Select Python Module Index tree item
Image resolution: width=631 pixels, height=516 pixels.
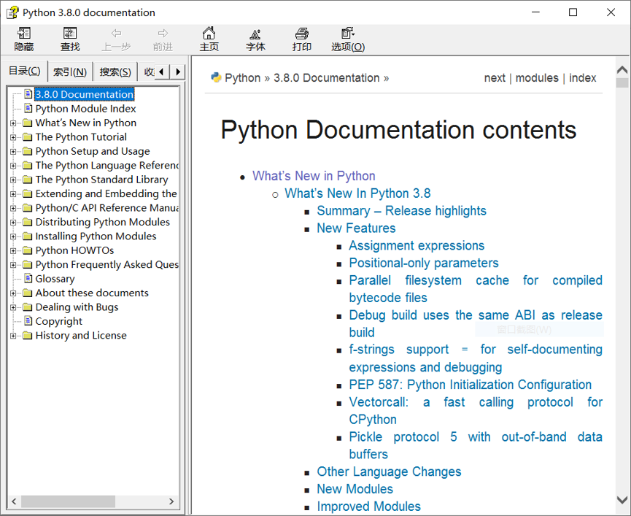(85, 109)
